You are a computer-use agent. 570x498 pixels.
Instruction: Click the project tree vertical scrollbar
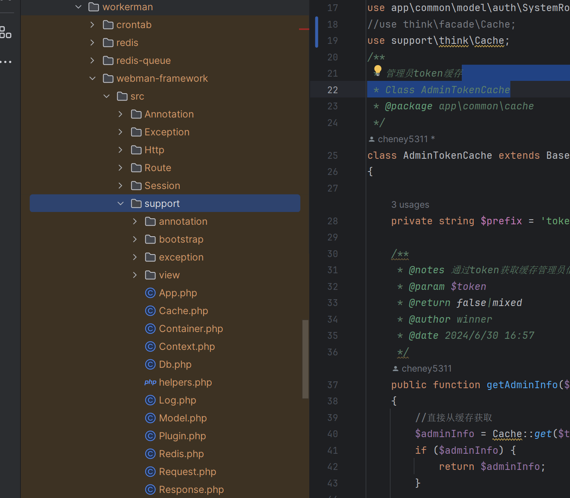pyautogui.click(x=305, y=359)
